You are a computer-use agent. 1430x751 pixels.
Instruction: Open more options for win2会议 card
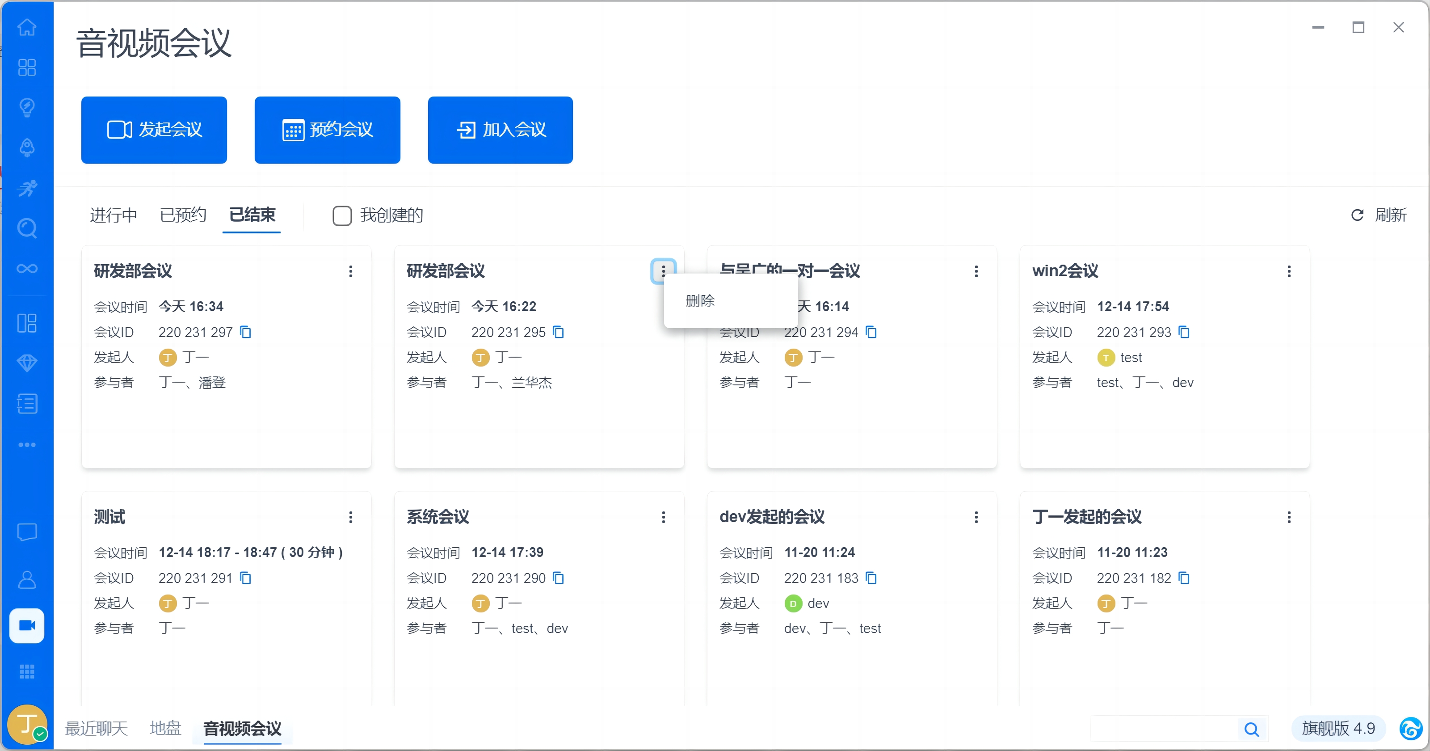coord(1289,271)
